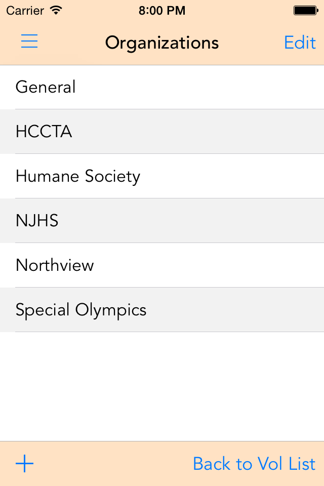The image size is (324, 486).
Task: Click empty white area below Special Olympics
Action: click(162, 385)
